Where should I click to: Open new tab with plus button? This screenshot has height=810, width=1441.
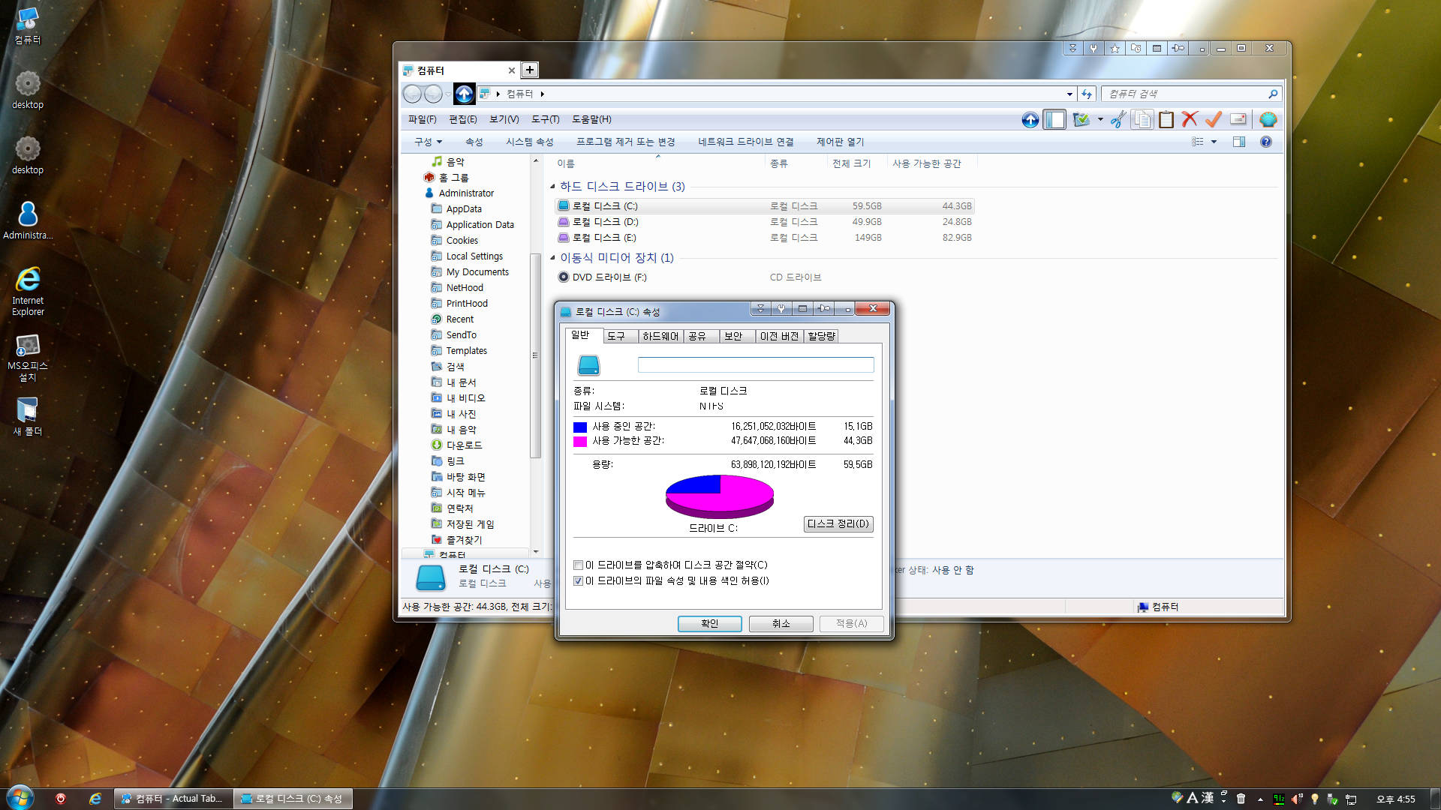click(x=529, y=70)
